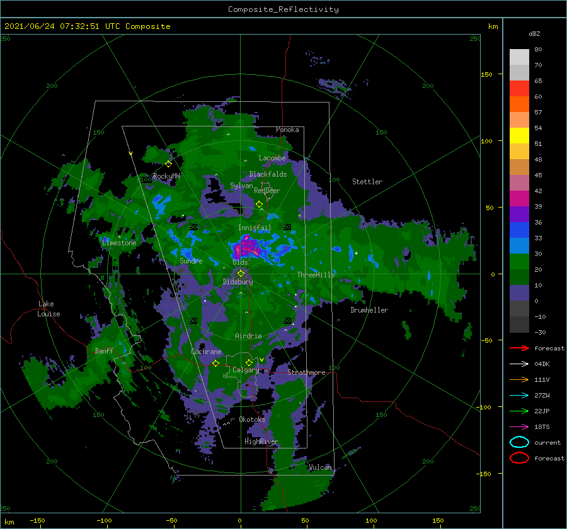The image size is (567, 529).
Task: Click the 18TS legend label
Action: [542, 427]
